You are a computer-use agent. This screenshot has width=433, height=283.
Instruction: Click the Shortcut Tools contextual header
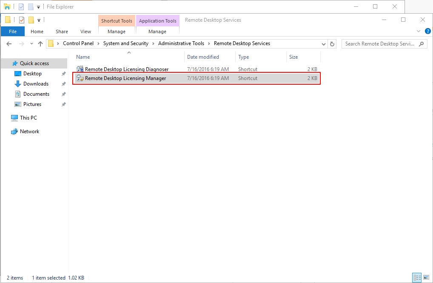117,21
